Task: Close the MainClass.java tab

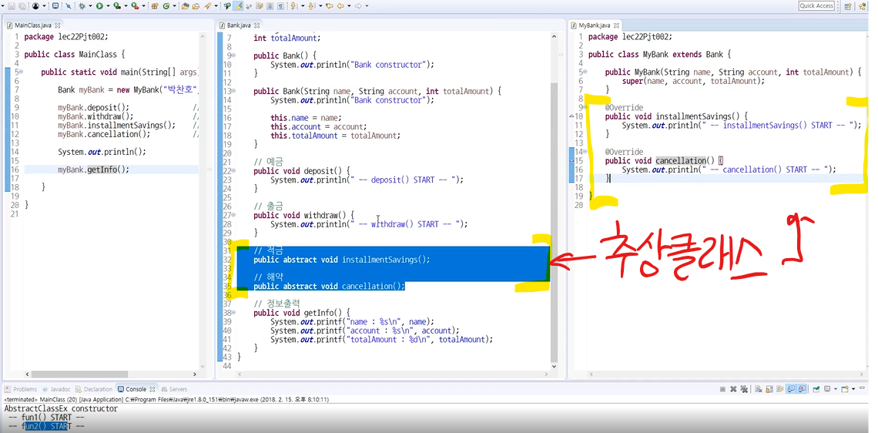Action: click(x=57, y=25)
